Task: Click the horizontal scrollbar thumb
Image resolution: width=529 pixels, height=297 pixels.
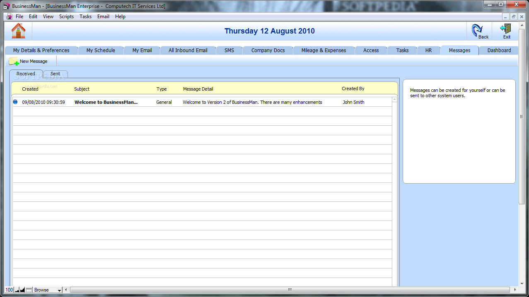Action: coord(290,290)
